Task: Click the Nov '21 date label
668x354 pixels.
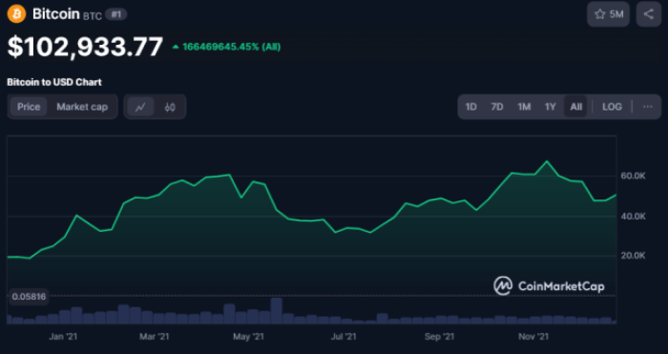Action: pos(533,337)
